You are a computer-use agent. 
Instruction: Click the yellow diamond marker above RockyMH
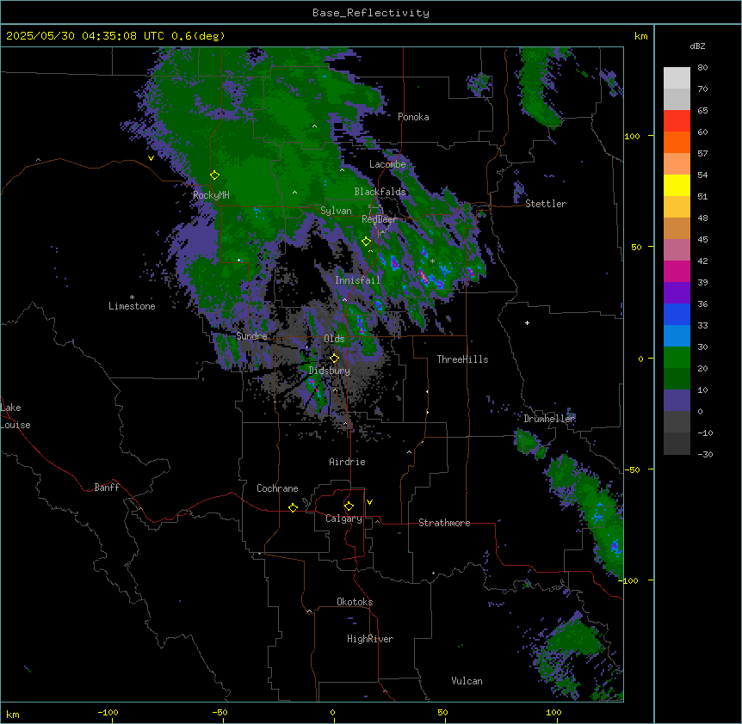215,175
